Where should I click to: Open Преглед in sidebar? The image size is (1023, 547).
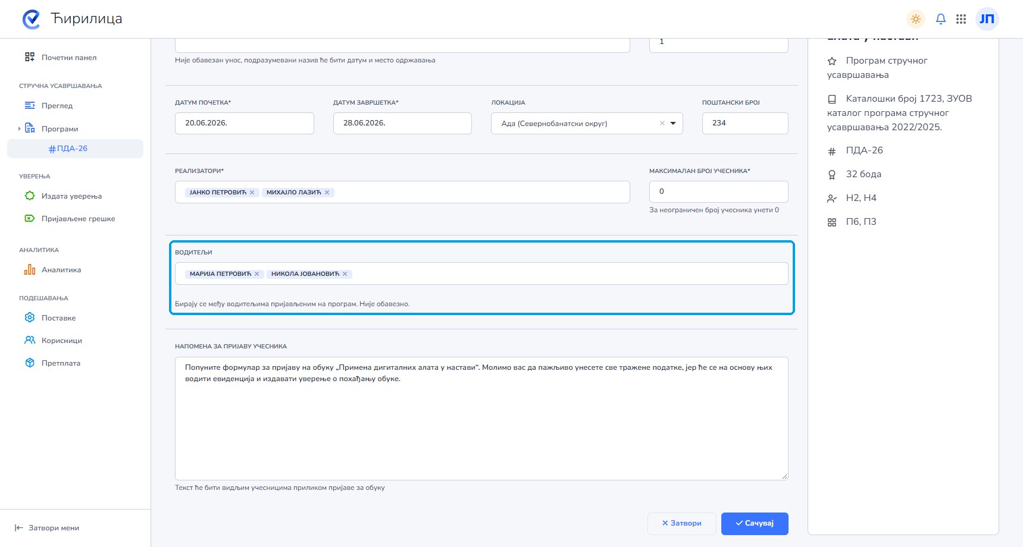pos(57,106)
